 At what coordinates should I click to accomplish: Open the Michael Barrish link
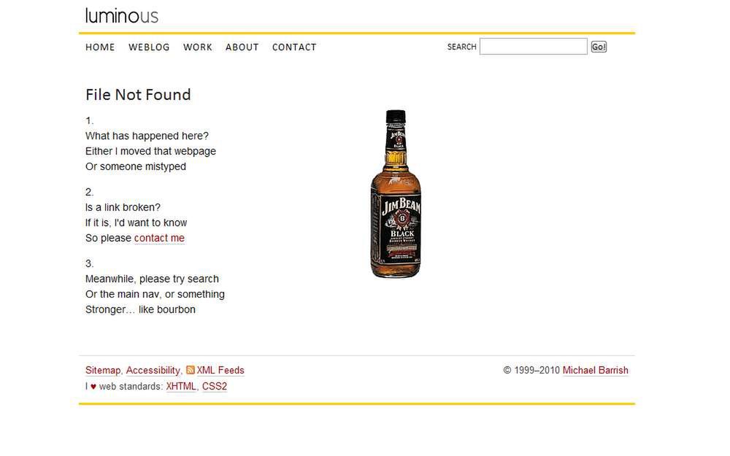(x=596, y=370)
